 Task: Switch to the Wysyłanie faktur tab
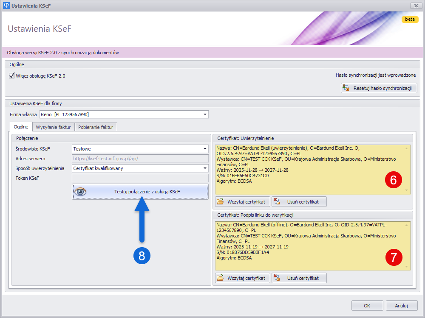coord(53,127)
